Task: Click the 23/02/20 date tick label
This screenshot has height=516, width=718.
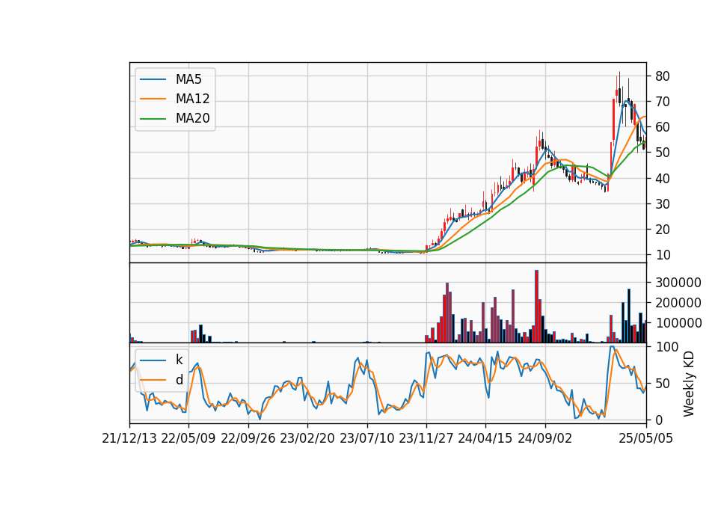Action: [307, 439]
